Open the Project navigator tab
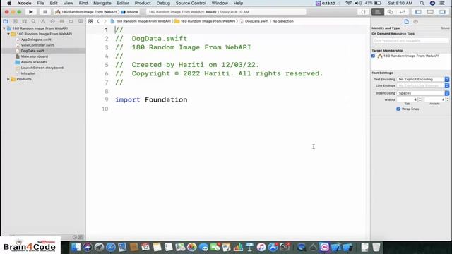452x254 pixels. click(x=6, y=21)
